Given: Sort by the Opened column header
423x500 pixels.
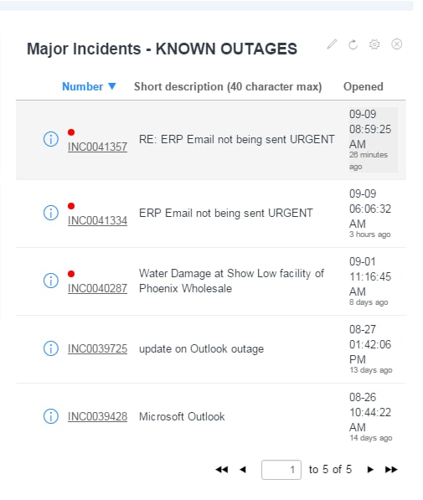Looking at the screenshot, I should pos(364,87).
